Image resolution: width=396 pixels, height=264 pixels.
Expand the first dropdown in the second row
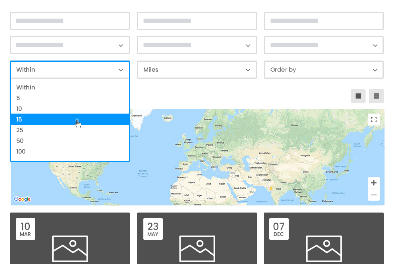coord(70,45)
